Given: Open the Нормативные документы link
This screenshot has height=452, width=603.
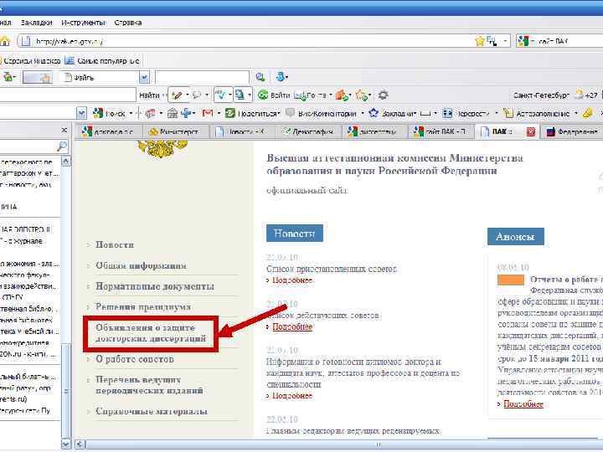Looking at the screenshot, I should (155, 286).
